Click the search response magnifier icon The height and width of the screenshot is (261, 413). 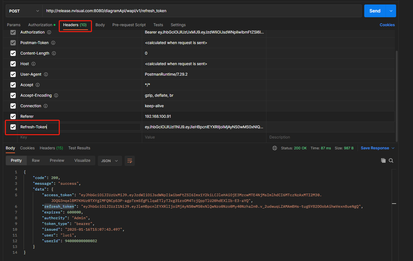391,160
